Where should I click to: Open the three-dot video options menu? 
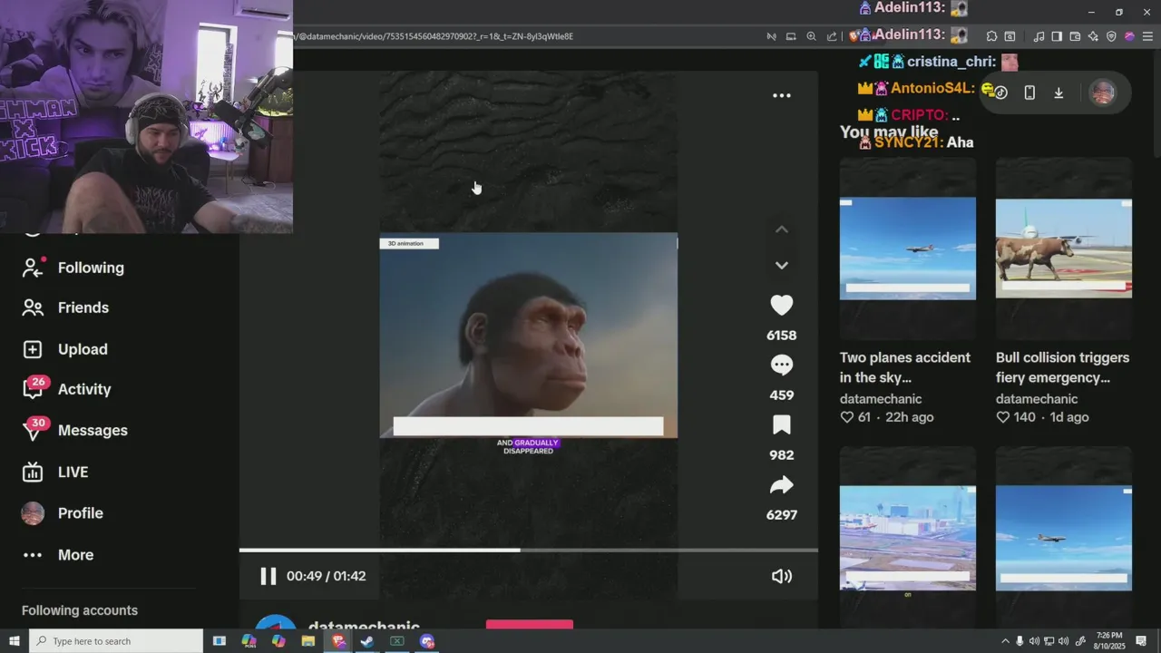(x=781, y=95)
